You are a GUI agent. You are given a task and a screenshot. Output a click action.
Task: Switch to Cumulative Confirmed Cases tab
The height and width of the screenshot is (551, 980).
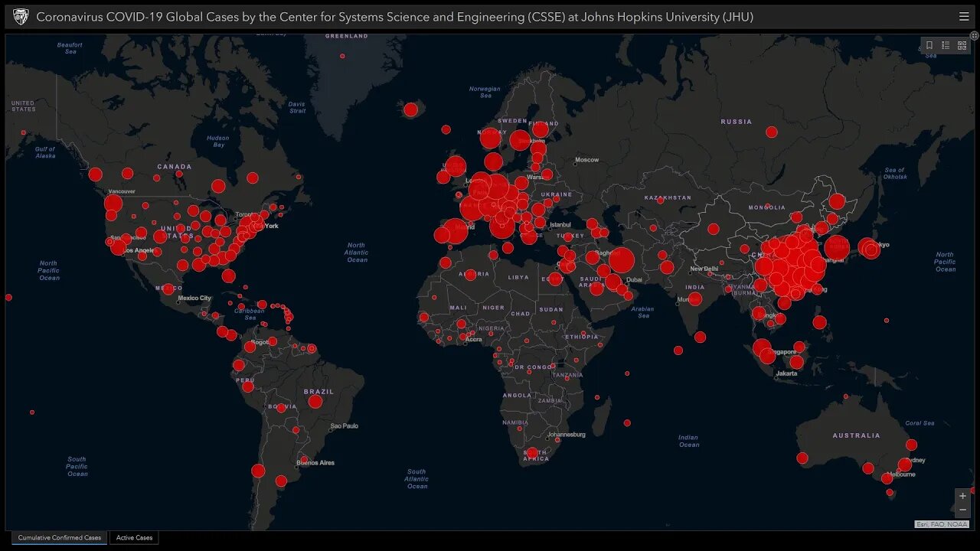coord(60,538)
